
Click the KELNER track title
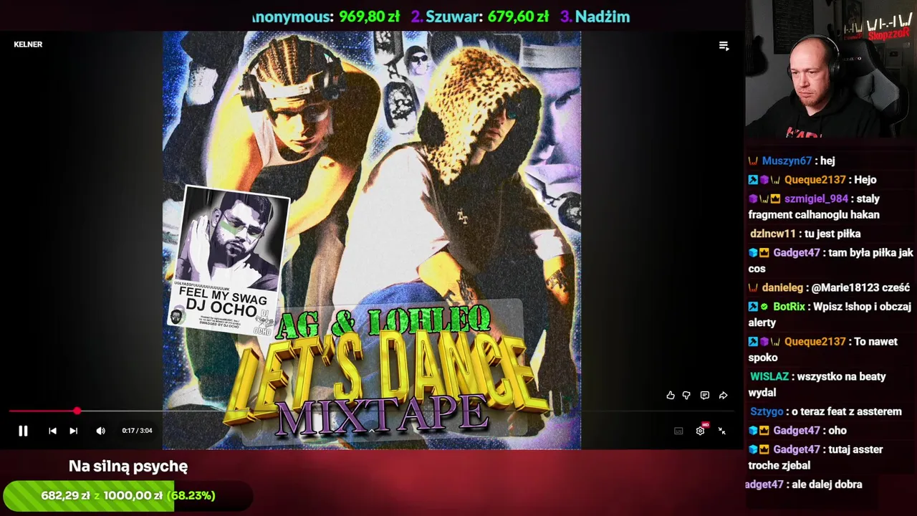pyautogui.click(x=28, y=44)
